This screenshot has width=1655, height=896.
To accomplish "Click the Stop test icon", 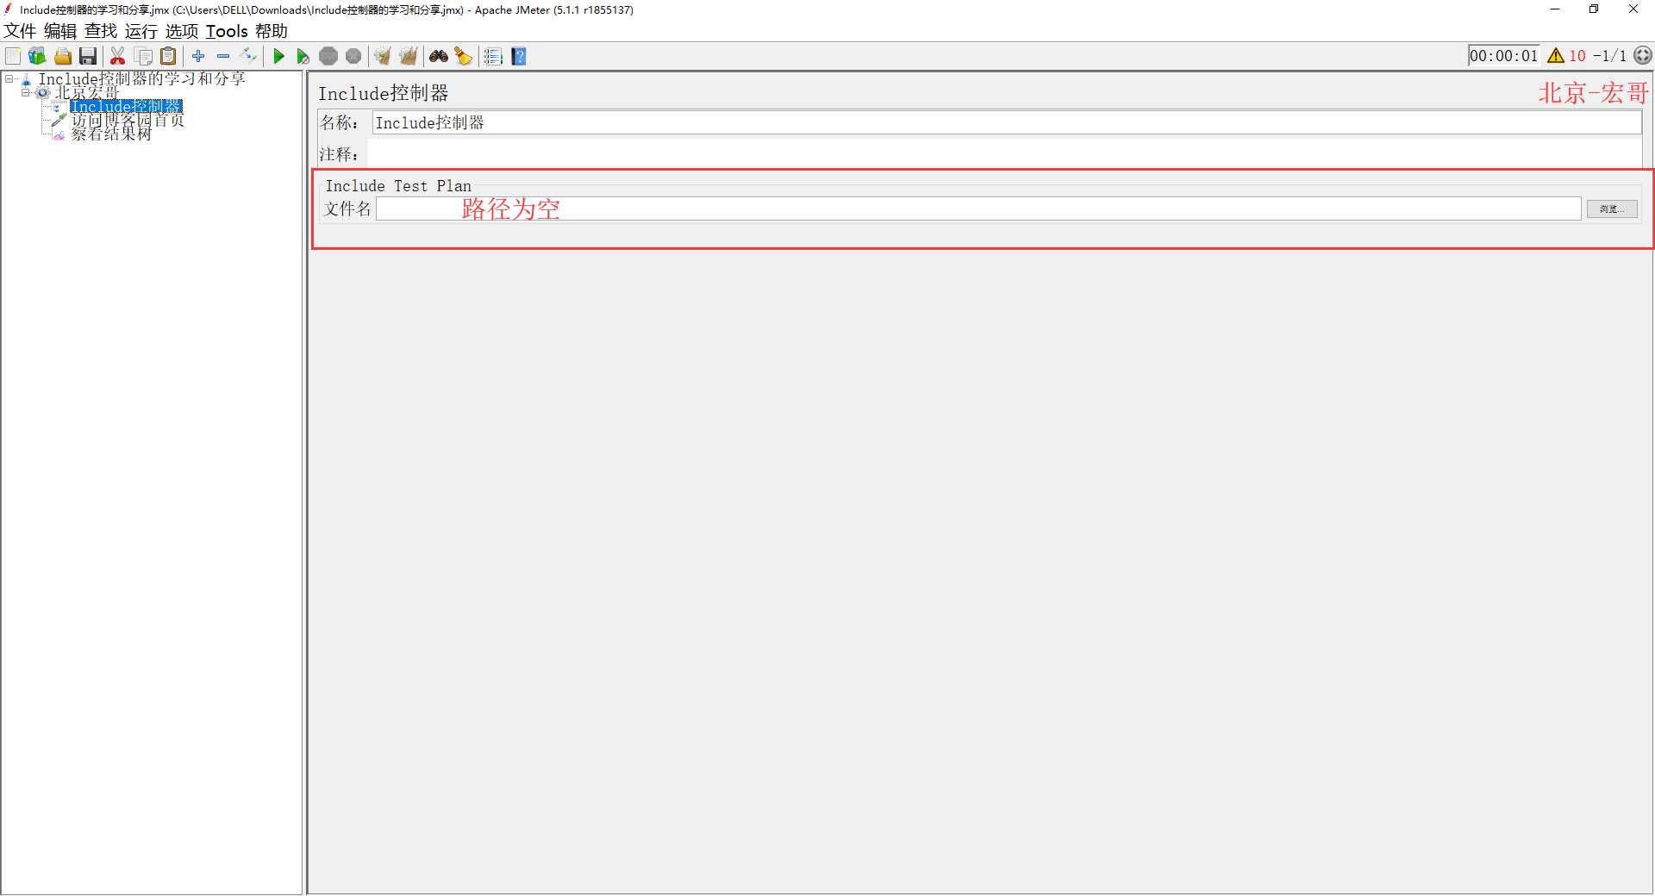I will 328,56.
